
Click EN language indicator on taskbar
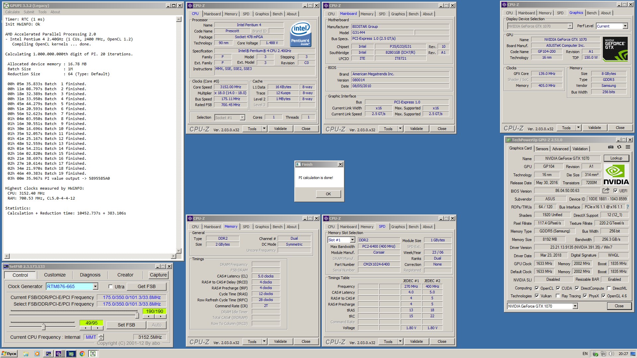pyautogui.click(x=585, y=354)
